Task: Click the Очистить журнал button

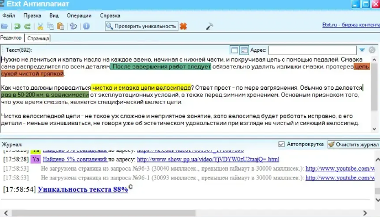Action: 353,144
